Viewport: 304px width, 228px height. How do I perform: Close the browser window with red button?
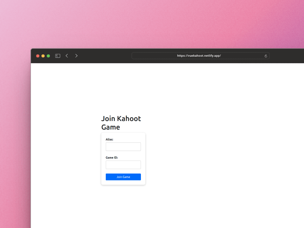tap(38, 56)
